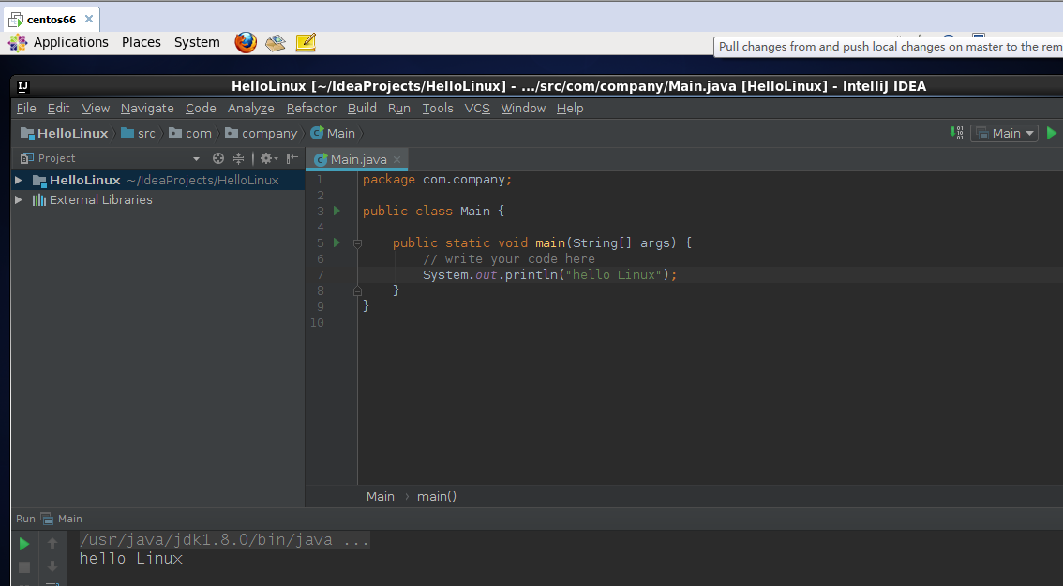Open the File menu

click(x=25, y=109)
